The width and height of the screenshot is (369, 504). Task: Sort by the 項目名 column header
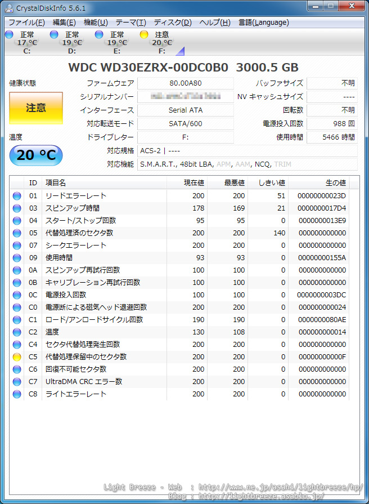pos(105,183)
